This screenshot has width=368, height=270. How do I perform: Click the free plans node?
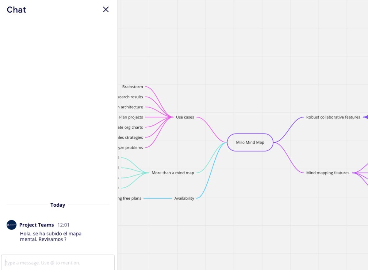pyautogui.click(x=129, y=198)
